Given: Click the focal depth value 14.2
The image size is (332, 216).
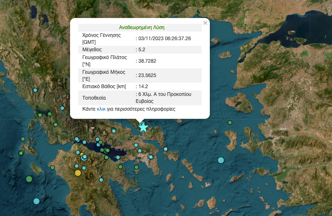Looking at the screenshot, I should 143,86.
